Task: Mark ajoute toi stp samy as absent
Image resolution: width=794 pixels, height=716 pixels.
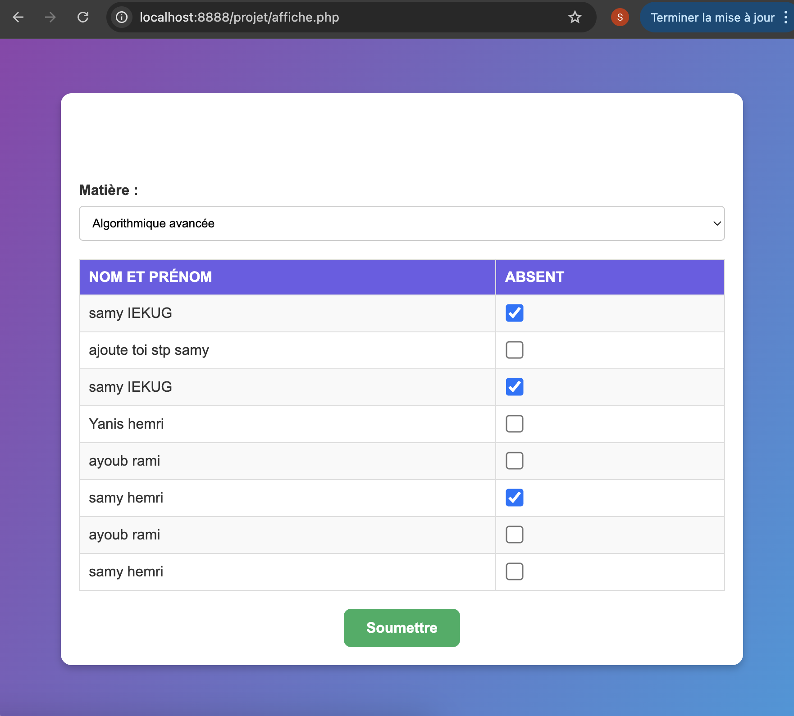Action: 514,350
